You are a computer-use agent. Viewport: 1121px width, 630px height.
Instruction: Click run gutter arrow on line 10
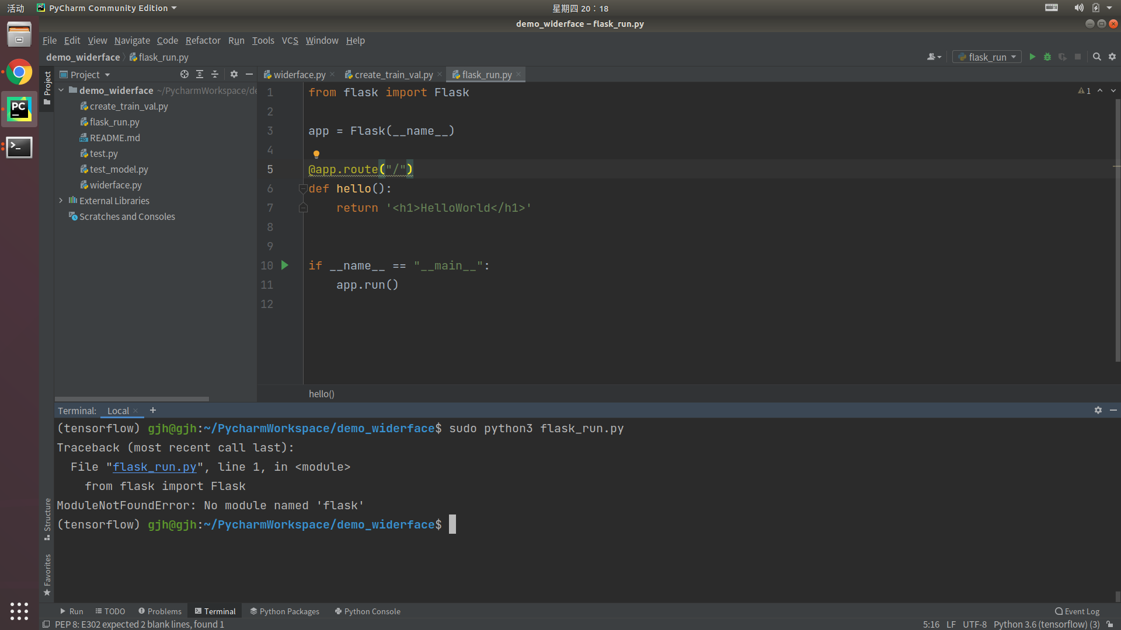click(x=285, y=265)
